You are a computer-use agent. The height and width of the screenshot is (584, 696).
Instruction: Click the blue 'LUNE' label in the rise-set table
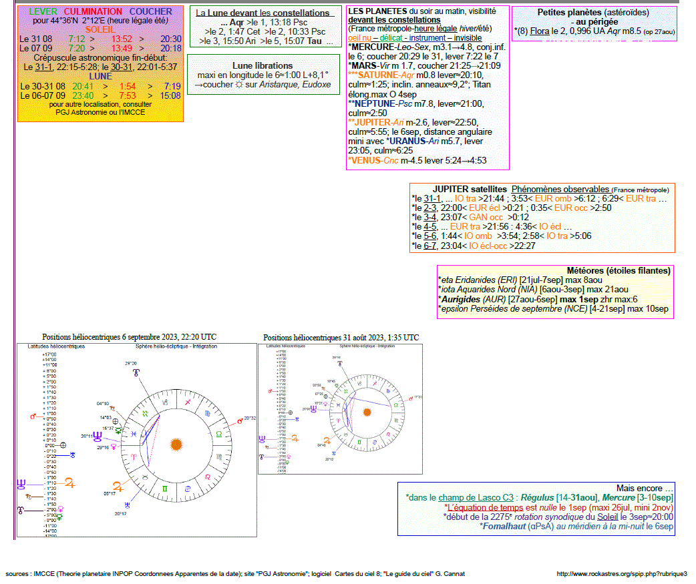[x=100, y=76]
